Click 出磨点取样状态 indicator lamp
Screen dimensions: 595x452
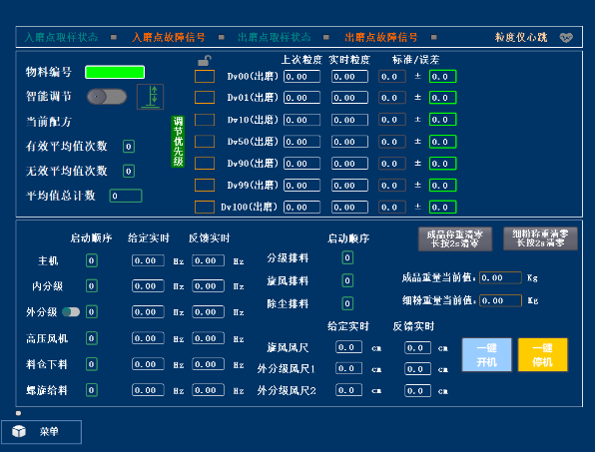click(326, 37)
